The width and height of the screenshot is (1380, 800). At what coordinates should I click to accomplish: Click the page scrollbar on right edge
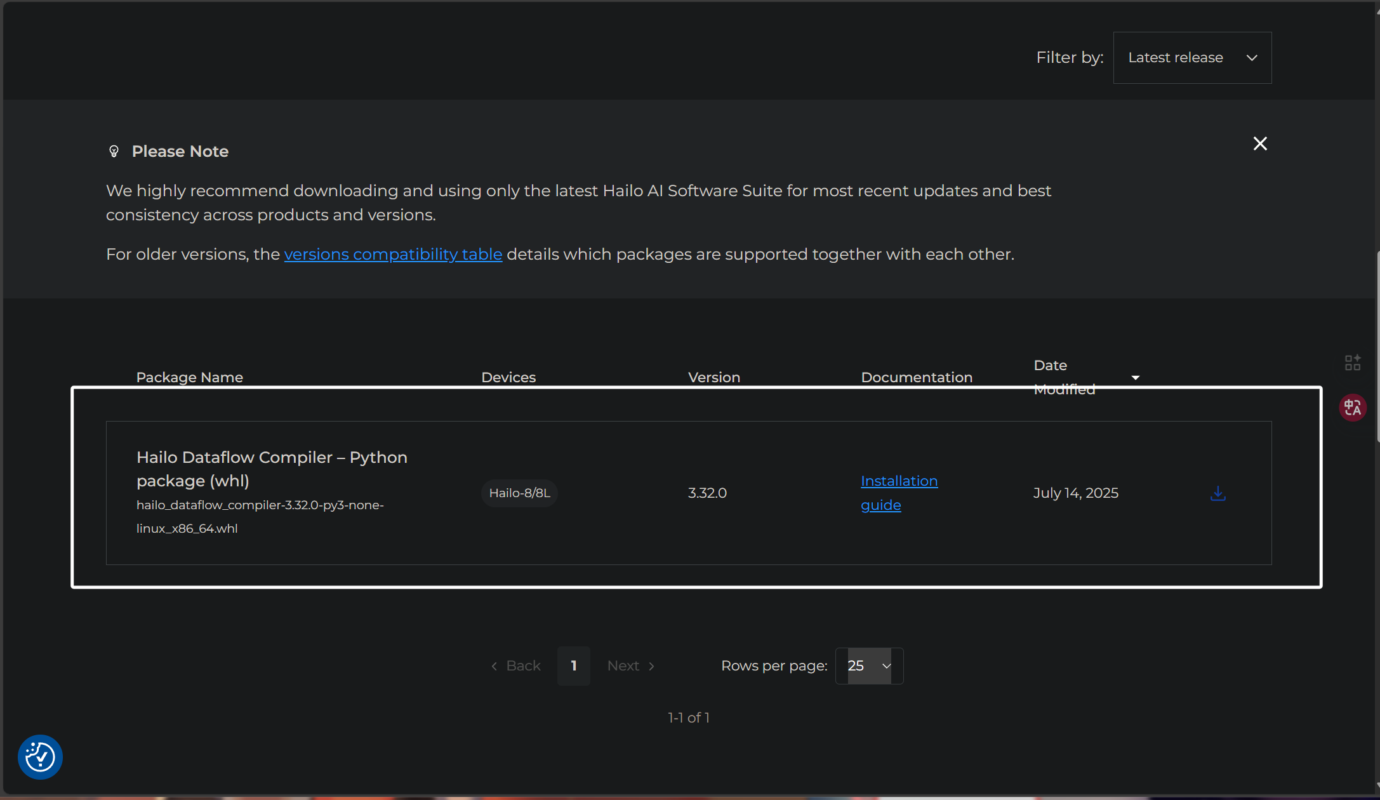pos(1377,347)
